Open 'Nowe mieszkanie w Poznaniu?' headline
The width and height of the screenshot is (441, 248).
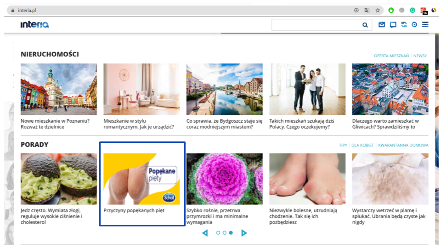coord(55,124)
